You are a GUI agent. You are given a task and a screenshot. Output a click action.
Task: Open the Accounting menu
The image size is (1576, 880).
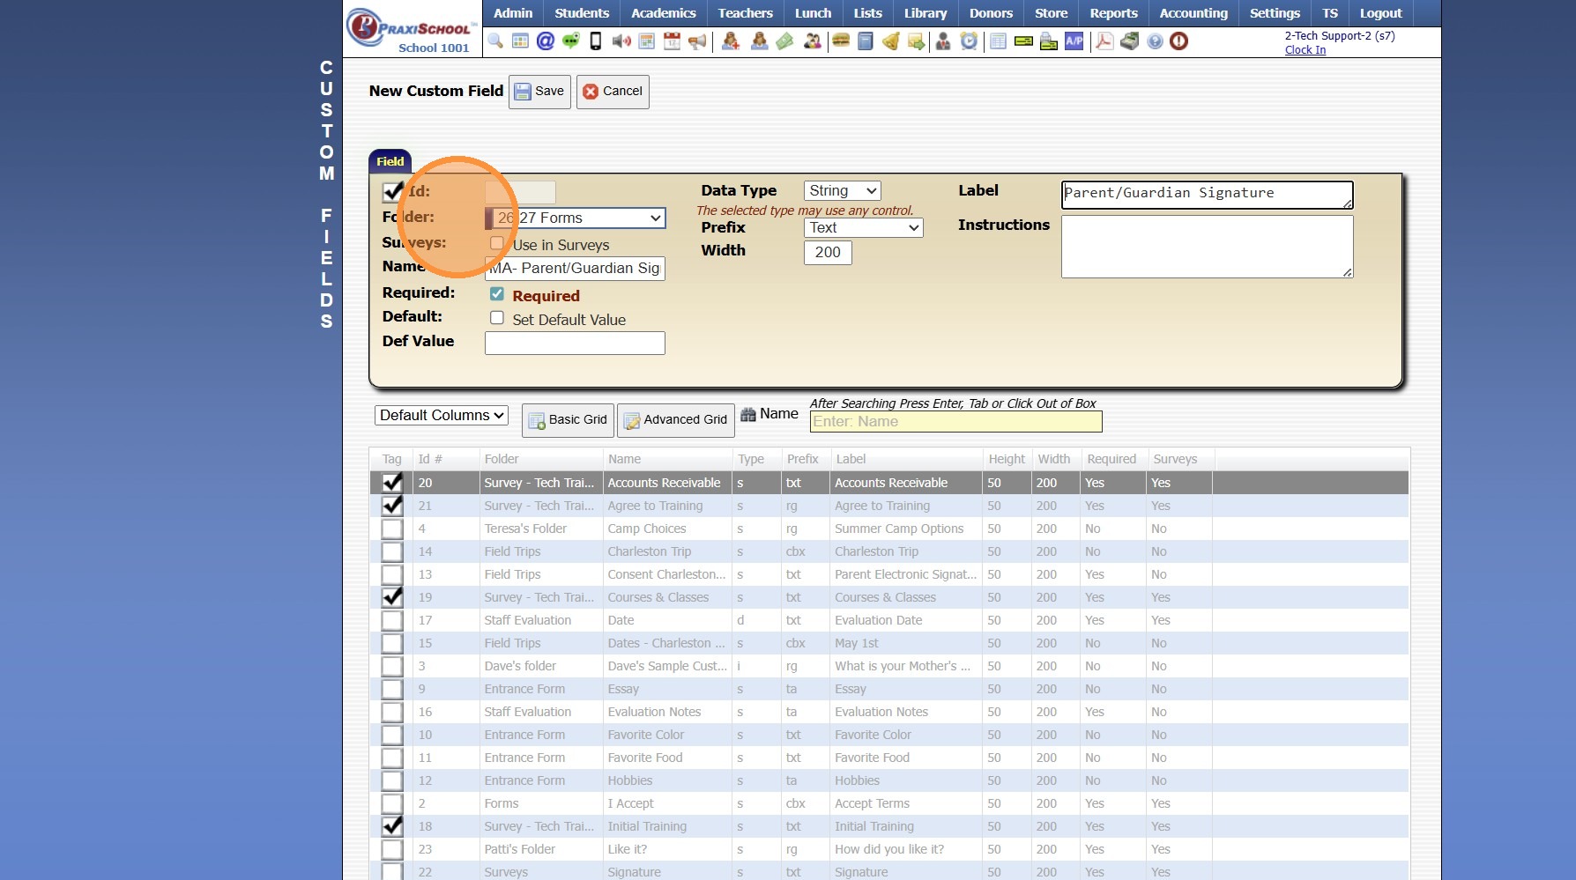point(1193,13)
